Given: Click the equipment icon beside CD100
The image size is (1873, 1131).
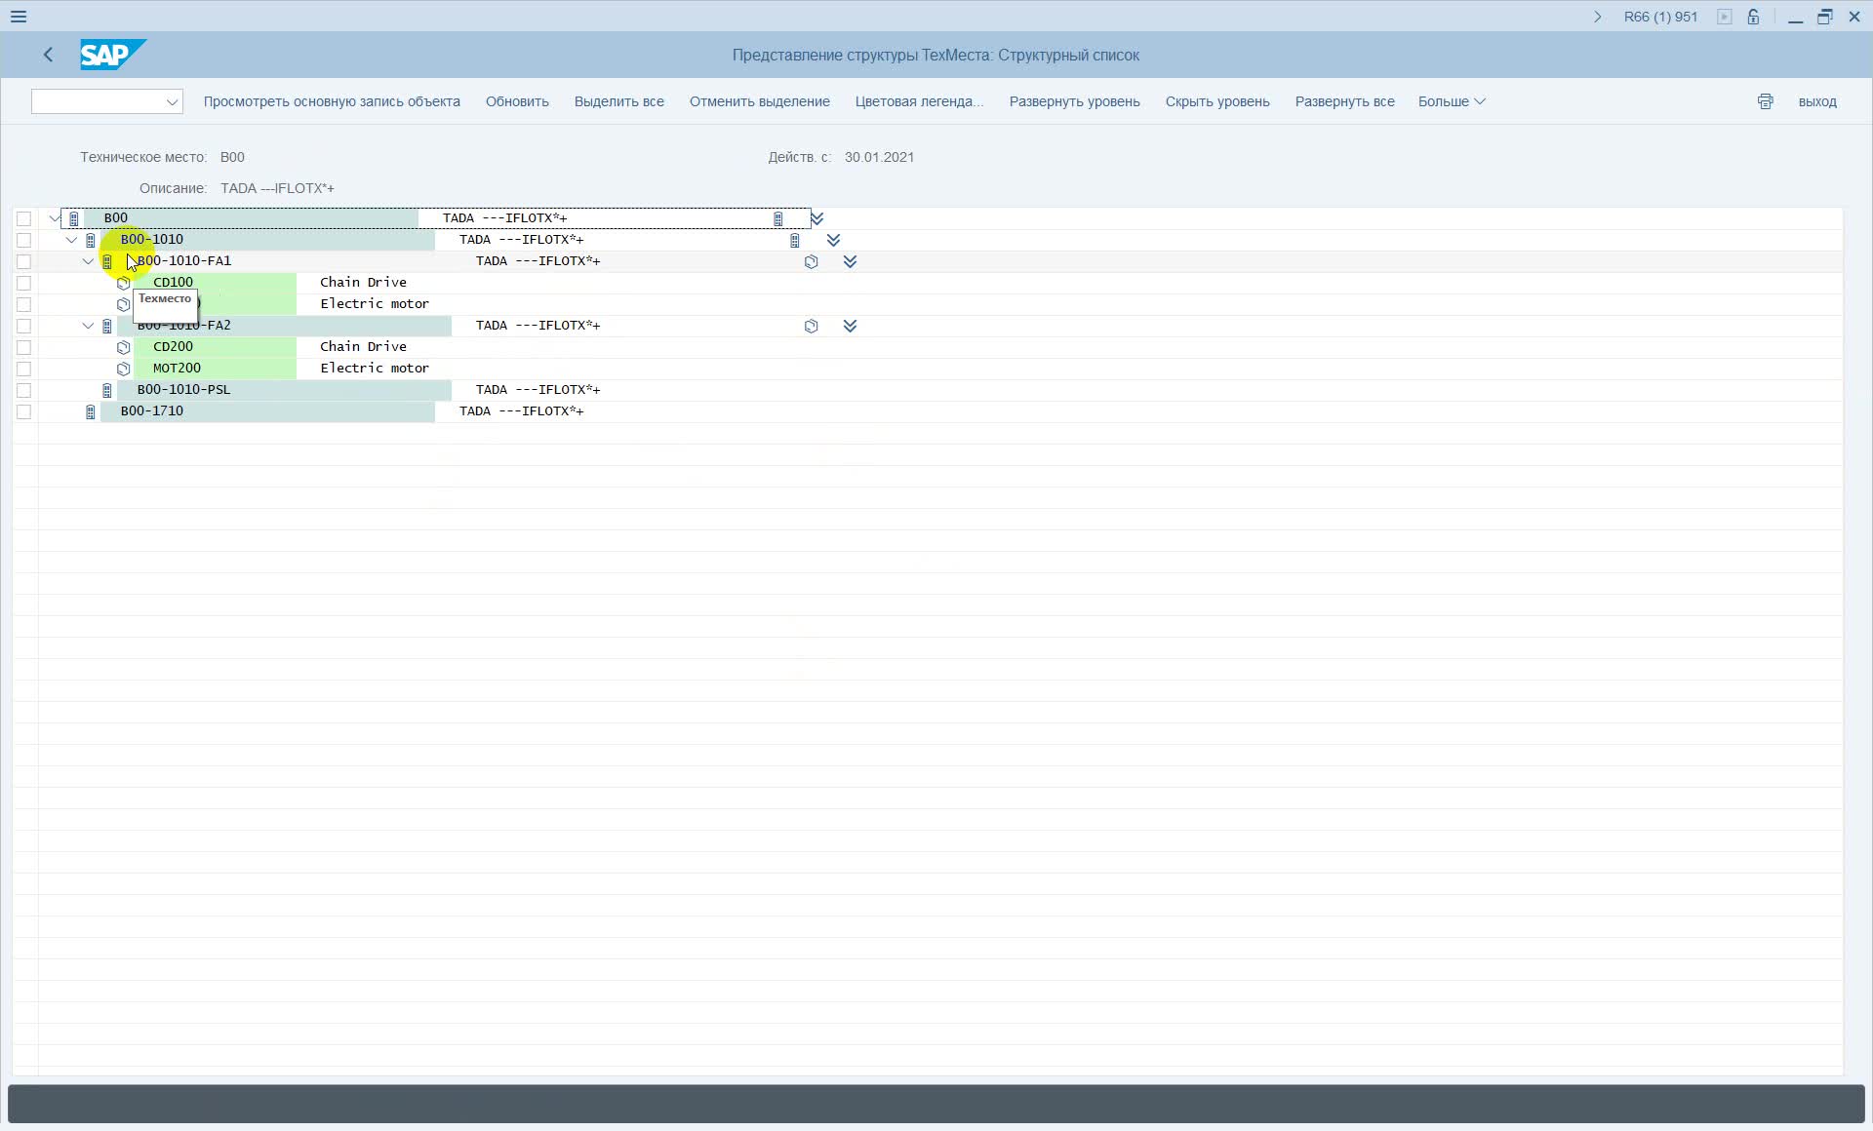Looking at the screenshot, I should point(124,283).
